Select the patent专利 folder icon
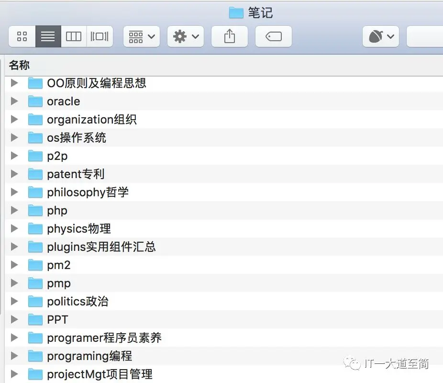Viewport: 443px width, 383px height. point(35,174)
